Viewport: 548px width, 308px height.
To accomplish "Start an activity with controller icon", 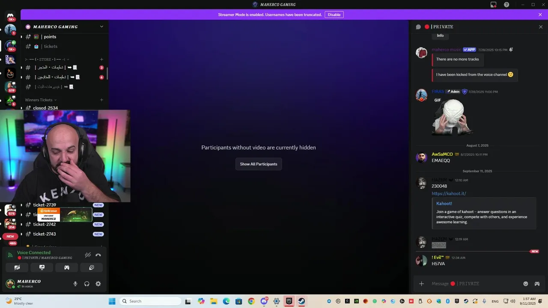I will (x=67, y=267).
